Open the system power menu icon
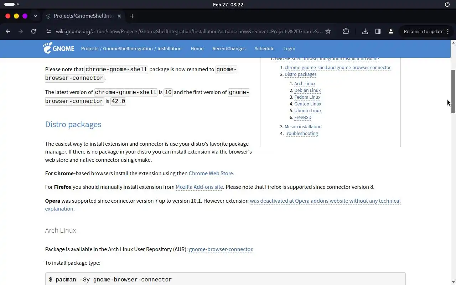The width and height of the screenshot is (456, 285). [x=447, y=5]
